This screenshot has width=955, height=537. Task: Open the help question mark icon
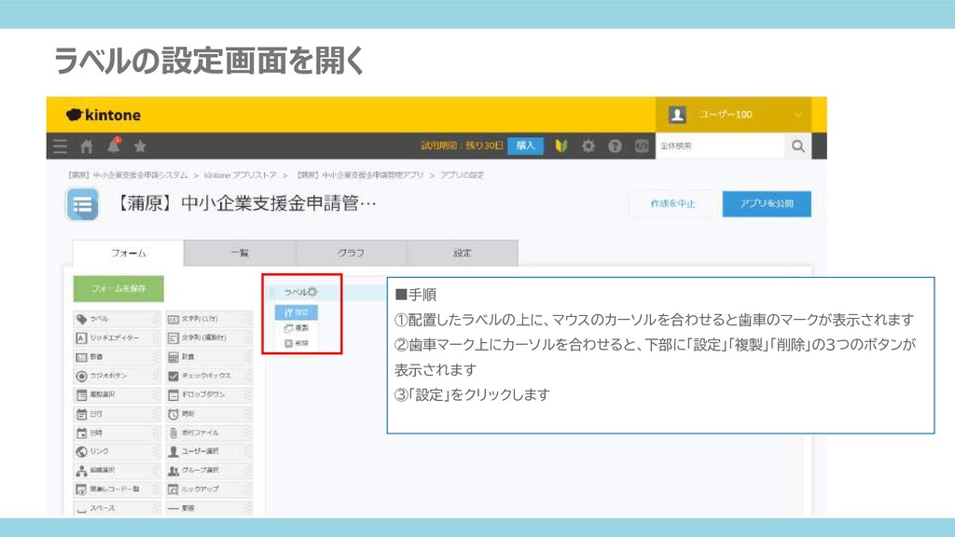[x=615, y=146]
